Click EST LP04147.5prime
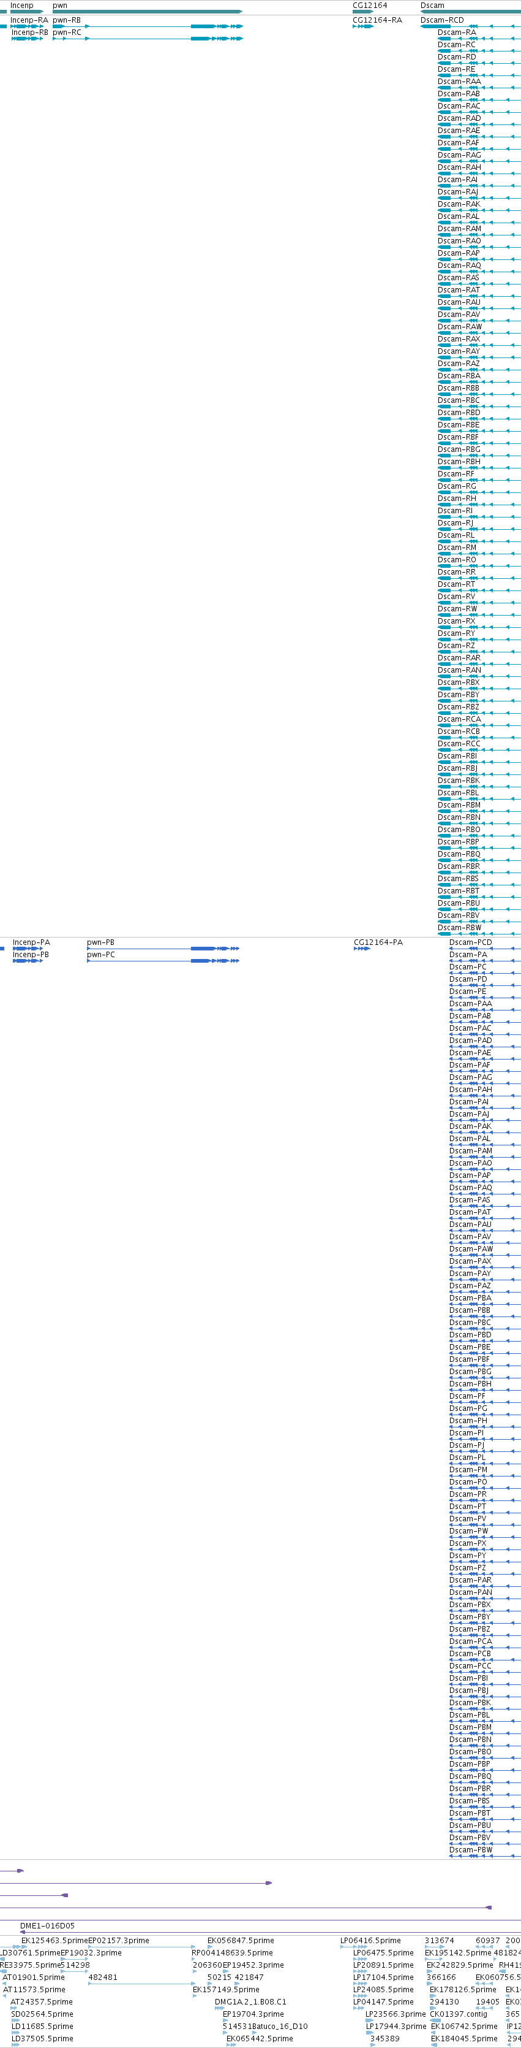Viewport: 521px width, 2048px height. 384,2002
